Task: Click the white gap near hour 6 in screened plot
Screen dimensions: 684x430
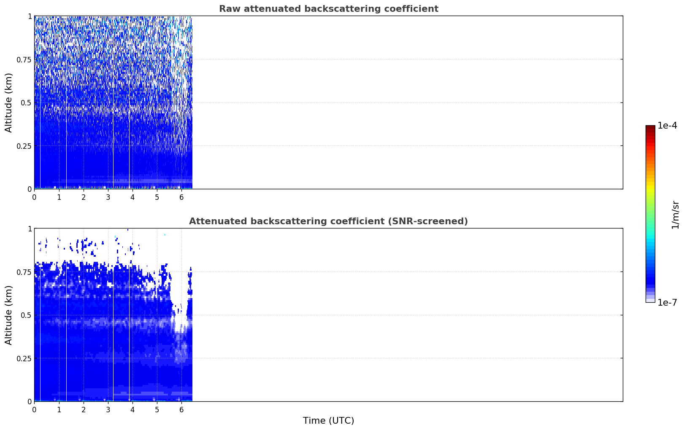Action: [x=181, y=322]
